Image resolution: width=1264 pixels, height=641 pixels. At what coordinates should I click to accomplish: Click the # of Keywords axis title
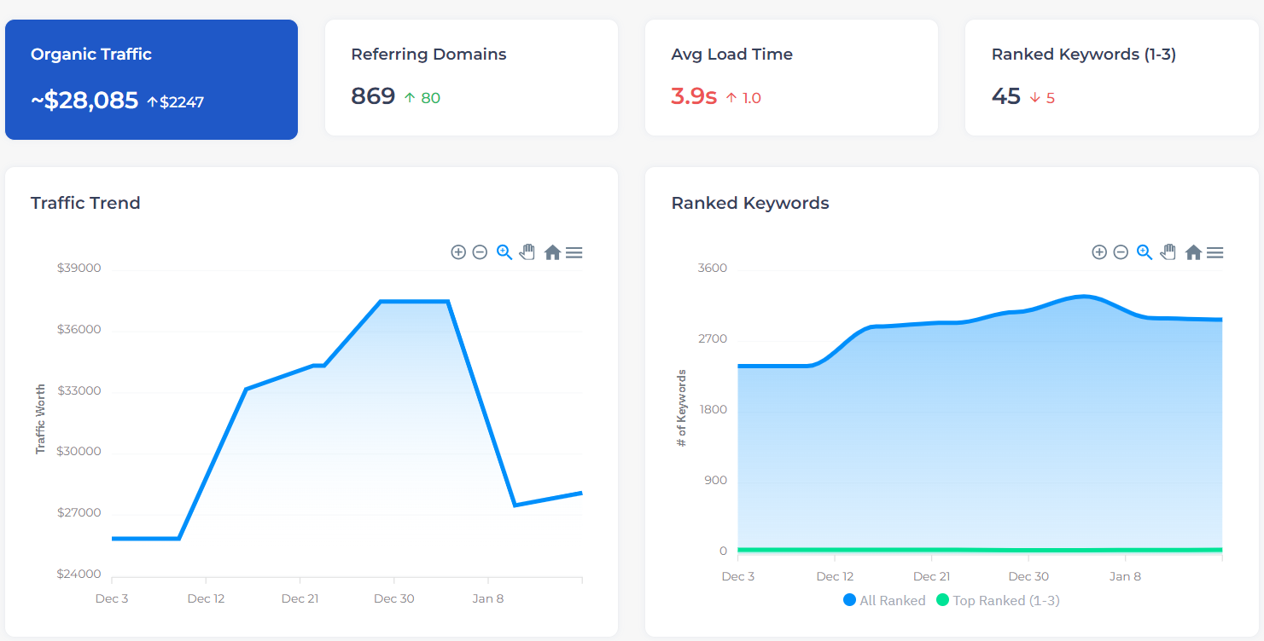[681, 408]
